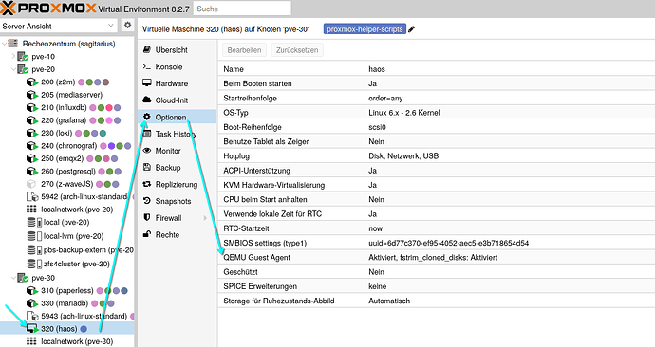Screen dimensions: 655x347
Task: Open the Server-Ansicht view dropdown
Action: (x=59, y=26)
